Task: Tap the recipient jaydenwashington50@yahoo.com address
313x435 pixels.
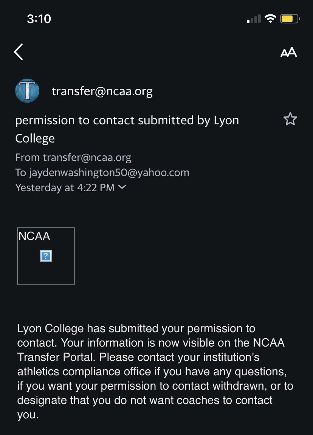Action: [109, 173]
